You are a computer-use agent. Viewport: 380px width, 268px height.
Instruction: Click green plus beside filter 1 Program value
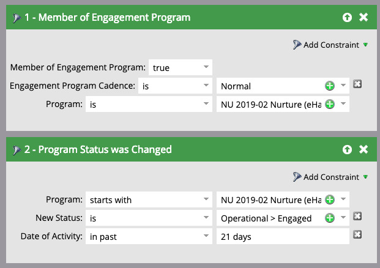pyautogui.click(x=330, y=104)
